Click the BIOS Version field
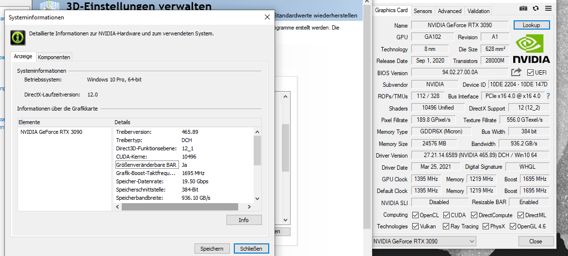The image size is (568, 256). (460, 72)
